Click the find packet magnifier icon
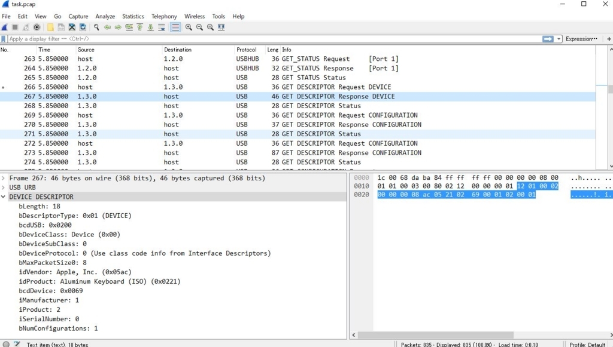This screenshot has width=613, height=347. coord(96,27)
